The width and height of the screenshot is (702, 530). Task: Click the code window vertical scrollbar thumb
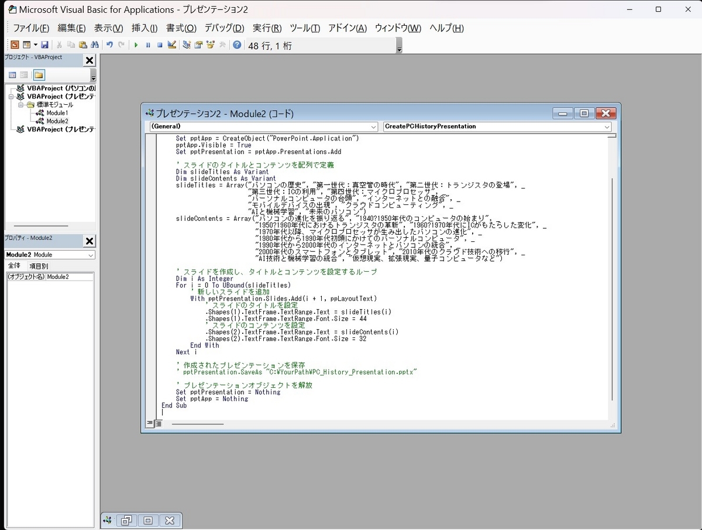(612, 290)
